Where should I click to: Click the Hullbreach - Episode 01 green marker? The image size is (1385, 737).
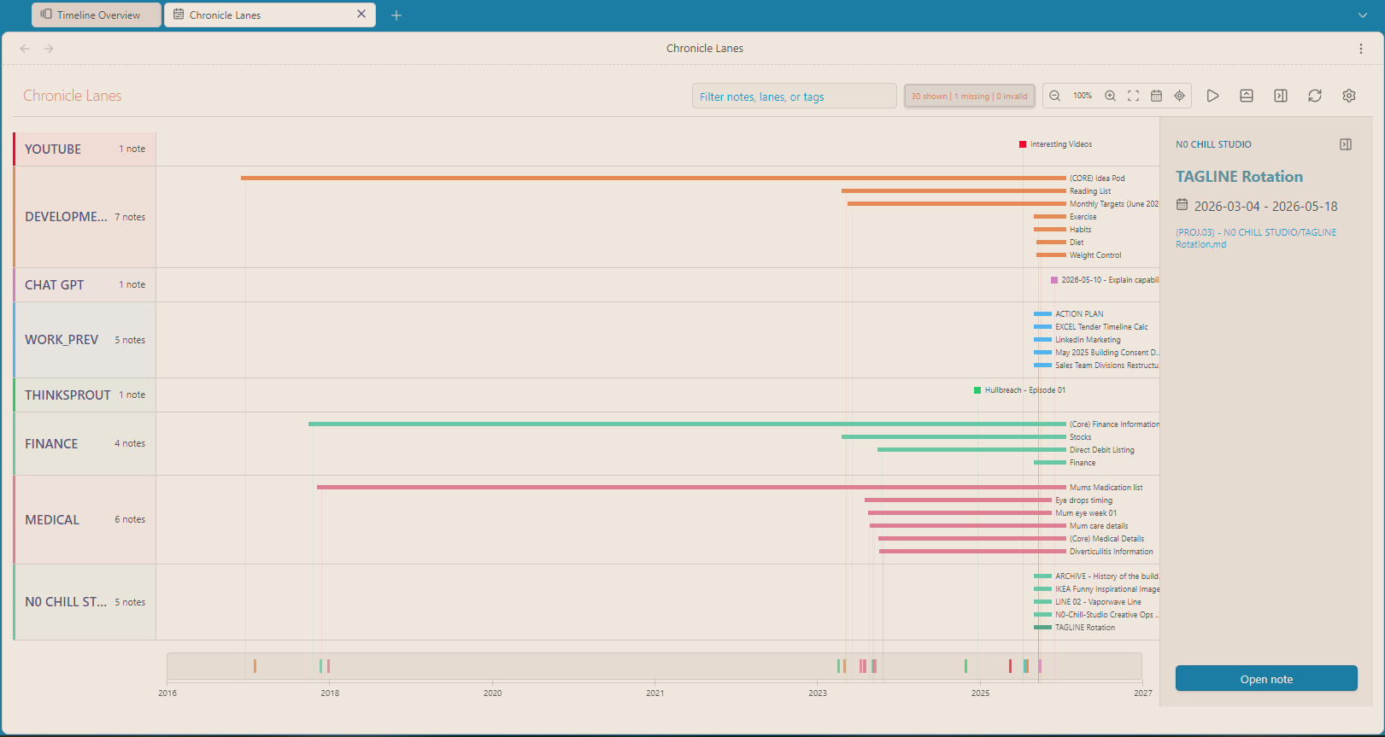point(977,390)
